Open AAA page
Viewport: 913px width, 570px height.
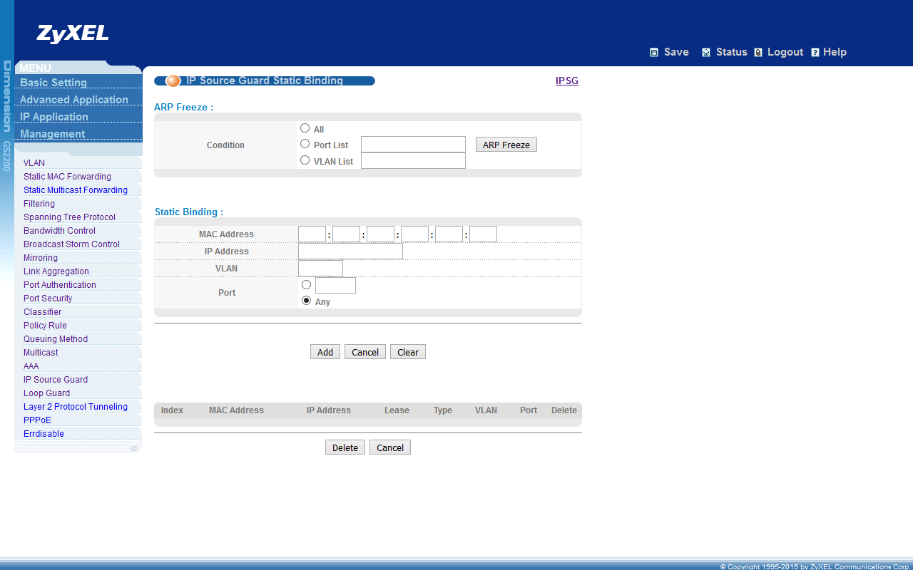pyautogui.click(x=31, y=366)
